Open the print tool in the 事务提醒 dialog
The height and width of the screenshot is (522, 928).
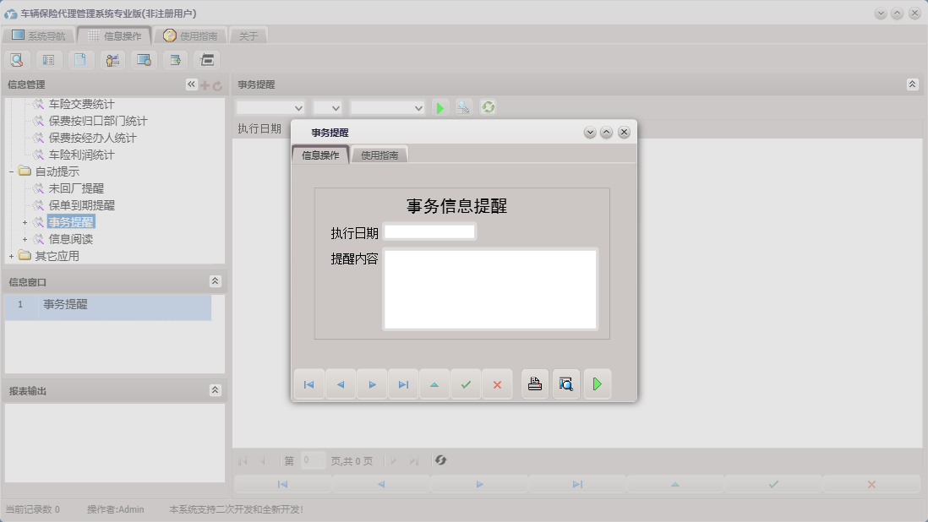click(x=534, y=383)
